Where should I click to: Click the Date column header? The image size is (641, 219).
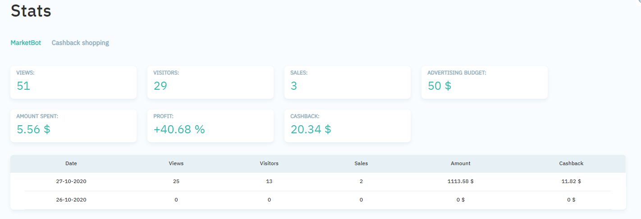pos(71,163)
